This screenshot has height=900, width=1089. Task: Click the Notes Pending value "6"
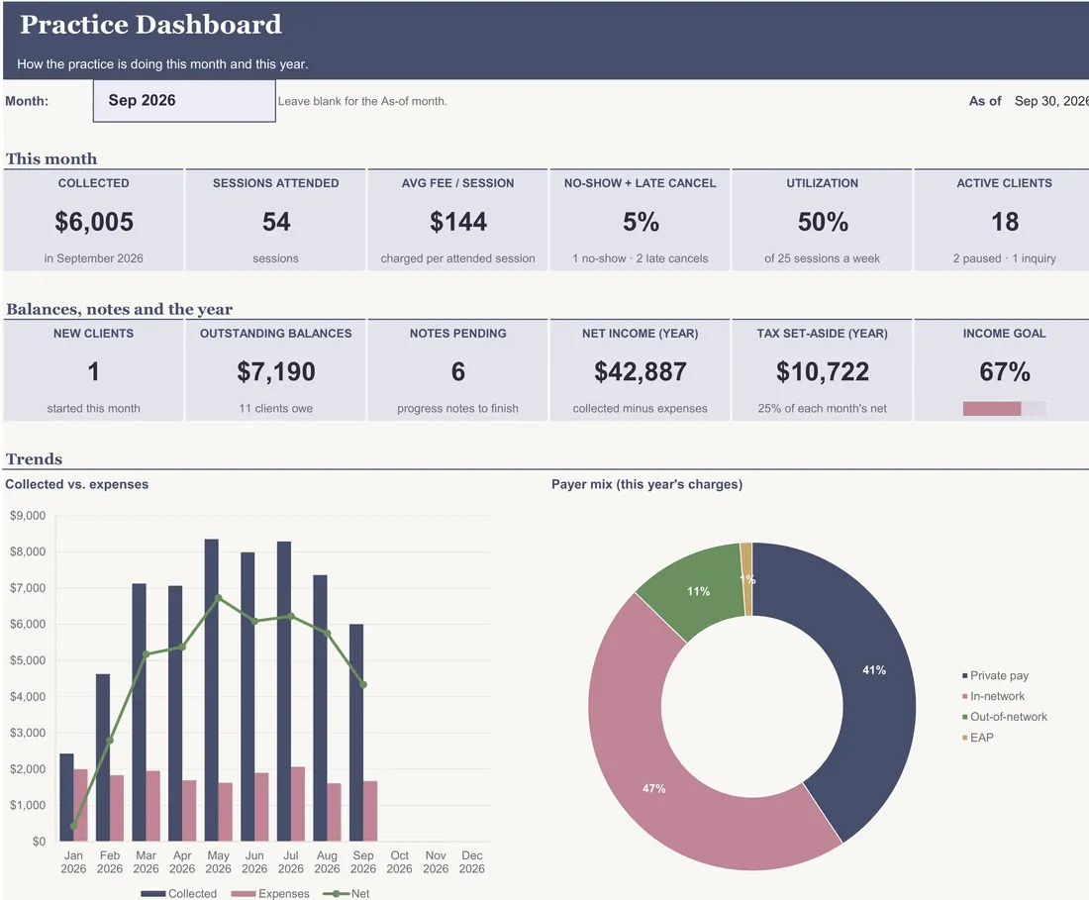click(x=458, y=372)
